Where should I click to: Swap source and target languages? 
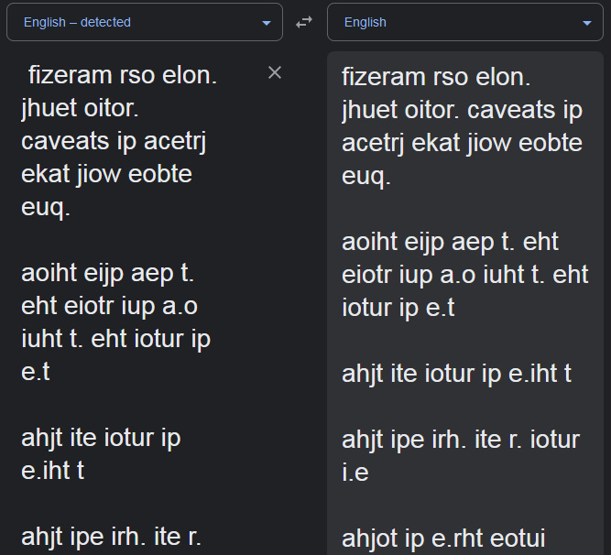tap(304, 22)
